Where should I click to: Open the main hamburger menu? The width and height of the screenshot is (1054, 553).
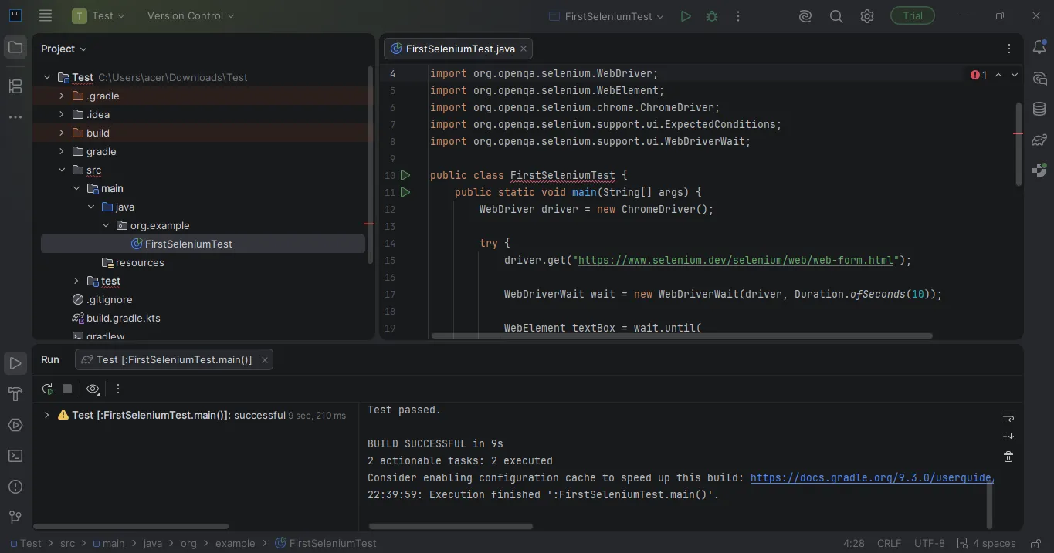(x=46, y=15)
